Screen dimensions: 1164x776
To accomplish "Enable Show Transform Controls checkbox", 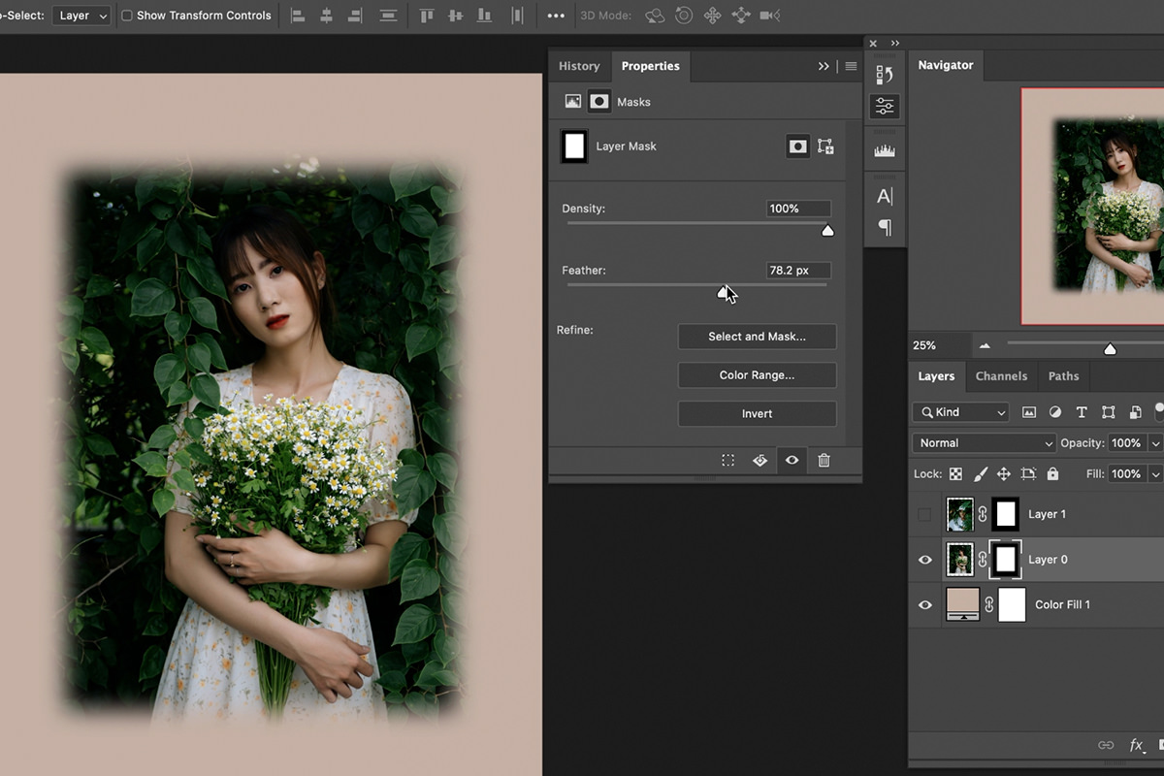I will click(127, 16).
